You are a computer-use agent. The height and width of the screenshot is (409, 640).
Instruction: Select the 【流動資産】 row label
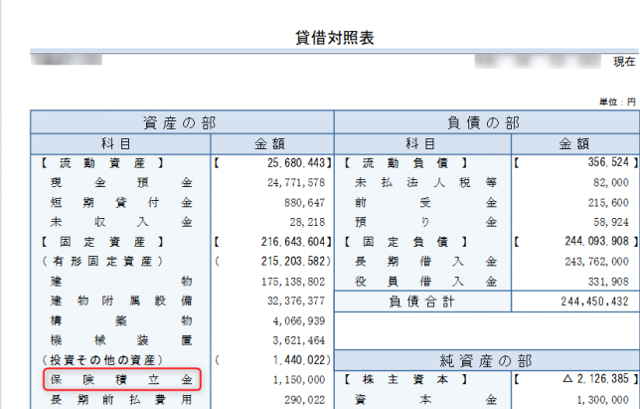point(101,163)
